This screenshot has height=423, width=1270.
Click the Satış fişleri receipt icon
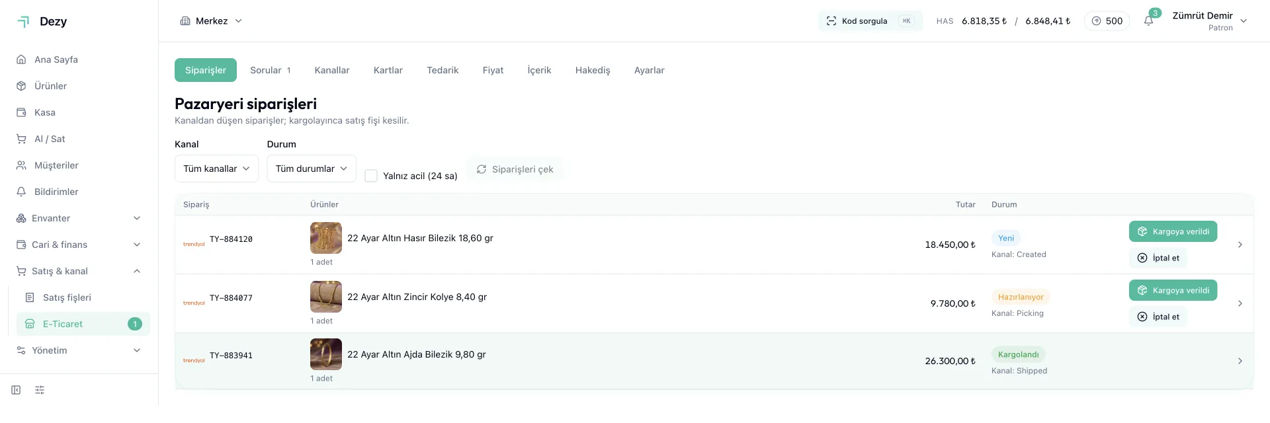tap(30, 297)
